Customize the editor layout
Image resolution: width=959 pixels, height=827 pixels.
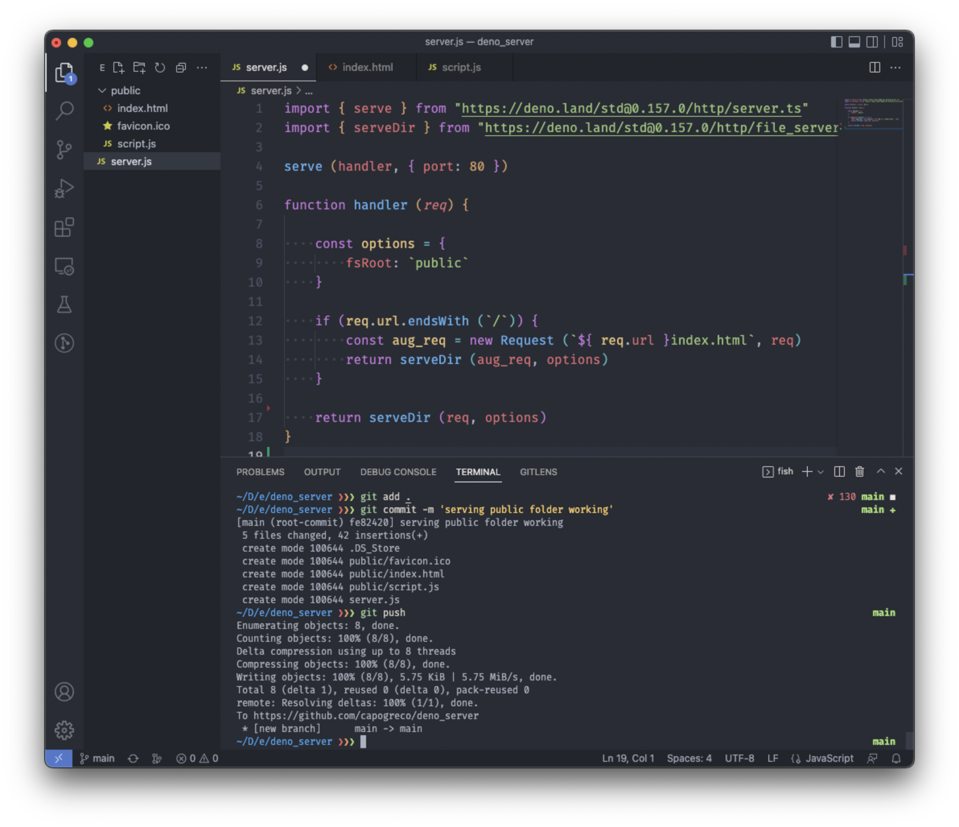(897, 42)
